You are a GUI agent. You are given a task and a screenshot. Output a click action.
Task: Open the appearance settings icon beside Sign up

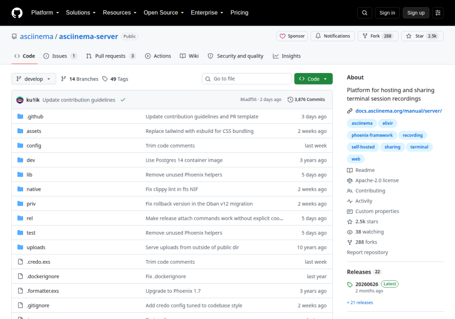438,13
